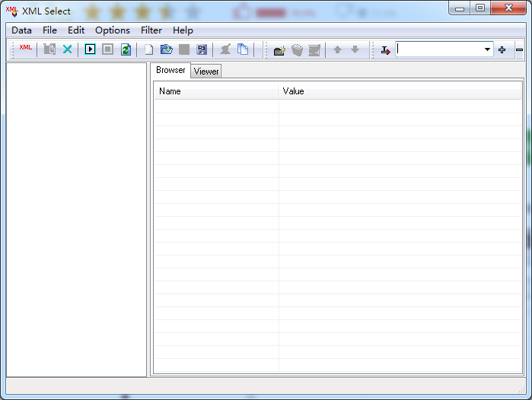Click the Value column header
The image size is (532, 400).
point(400,91)
